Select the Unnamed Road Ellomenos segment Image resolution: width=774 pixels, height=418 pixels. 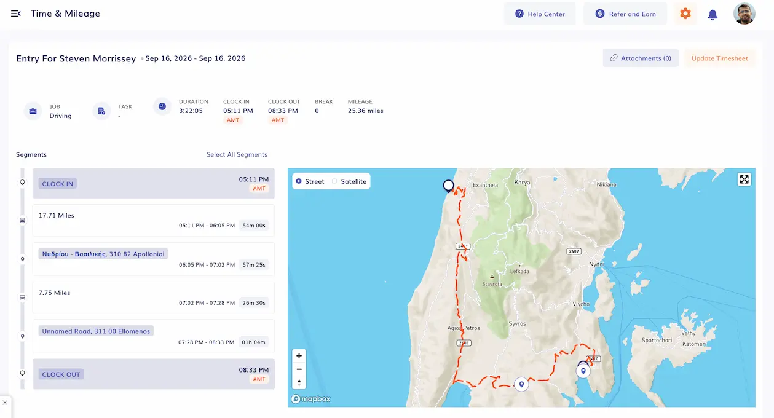[x=154, y=336]
